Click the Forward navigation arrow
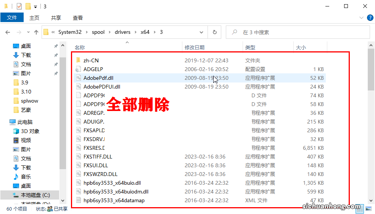The image size is (375, 214). (x=19, y=32)
